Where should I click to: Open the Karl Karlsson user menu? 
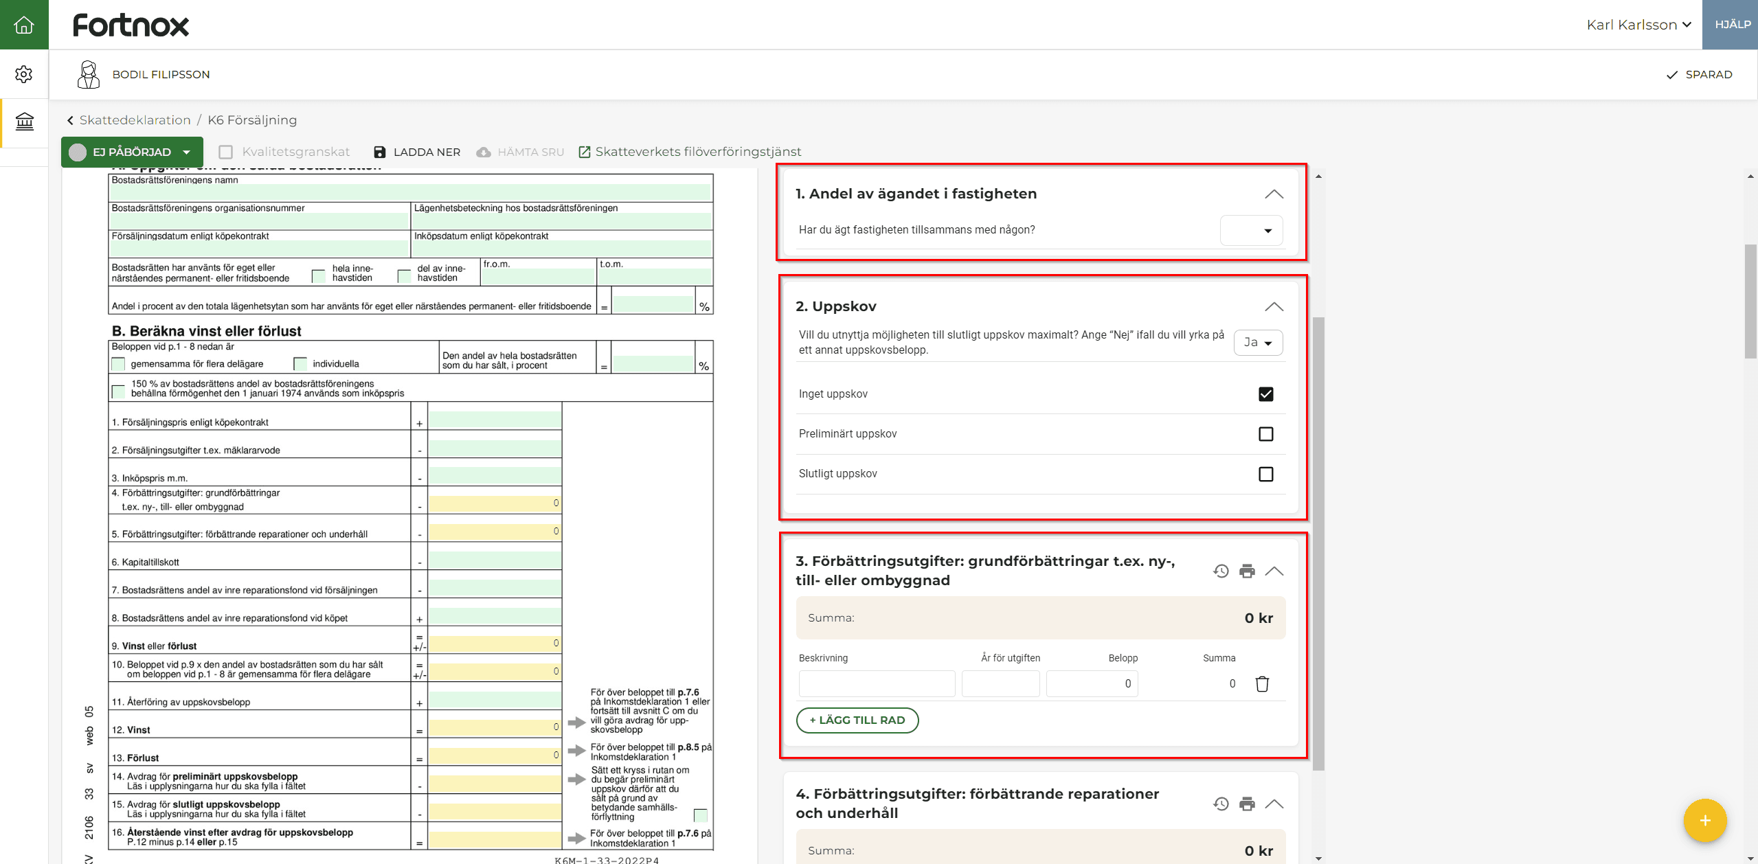tap(1638, 25)
